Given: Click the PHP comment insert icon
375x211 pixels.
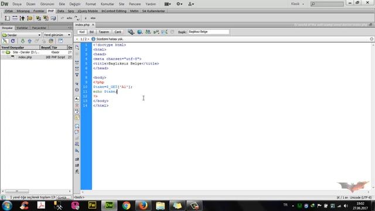Looking at the screenshot, I should click(77, 18).
